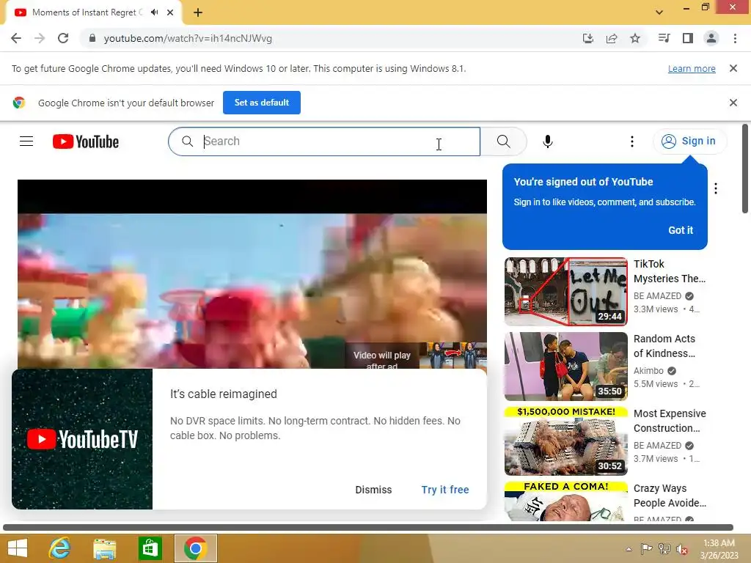
Task: Open the network tray icon
Action: pos(664,549)
